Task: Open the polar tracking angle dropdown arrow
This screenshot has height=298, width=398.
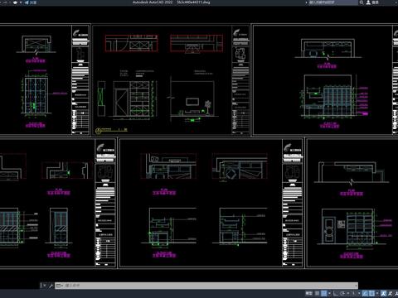Action: click(348, 293)
